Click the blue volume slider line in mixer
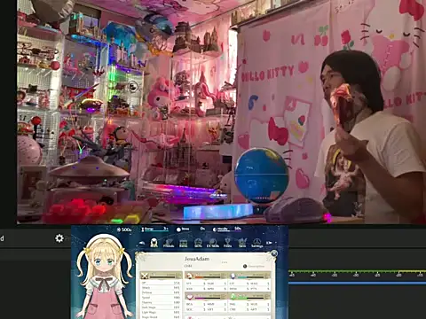426x319 pixels. [x=357, y=283]
